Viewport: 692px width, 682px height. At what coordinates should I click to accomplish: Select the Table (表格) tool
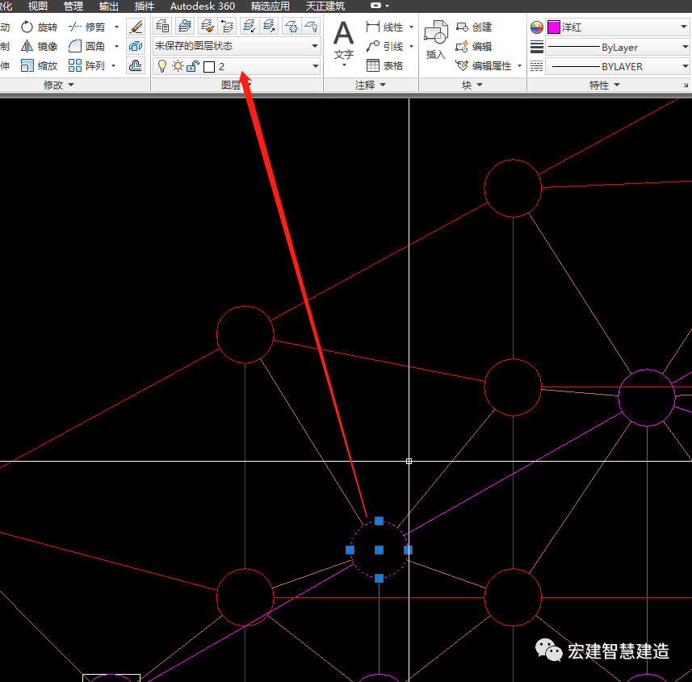[x=384, y=65]
